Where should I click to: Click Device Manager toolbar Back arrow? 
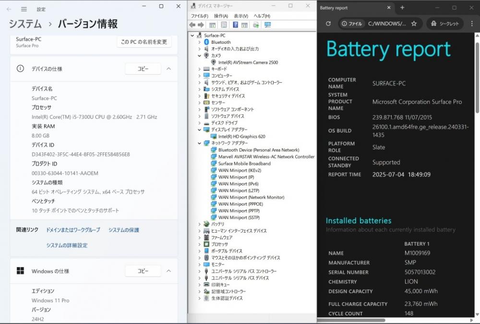tap(192, 25)
